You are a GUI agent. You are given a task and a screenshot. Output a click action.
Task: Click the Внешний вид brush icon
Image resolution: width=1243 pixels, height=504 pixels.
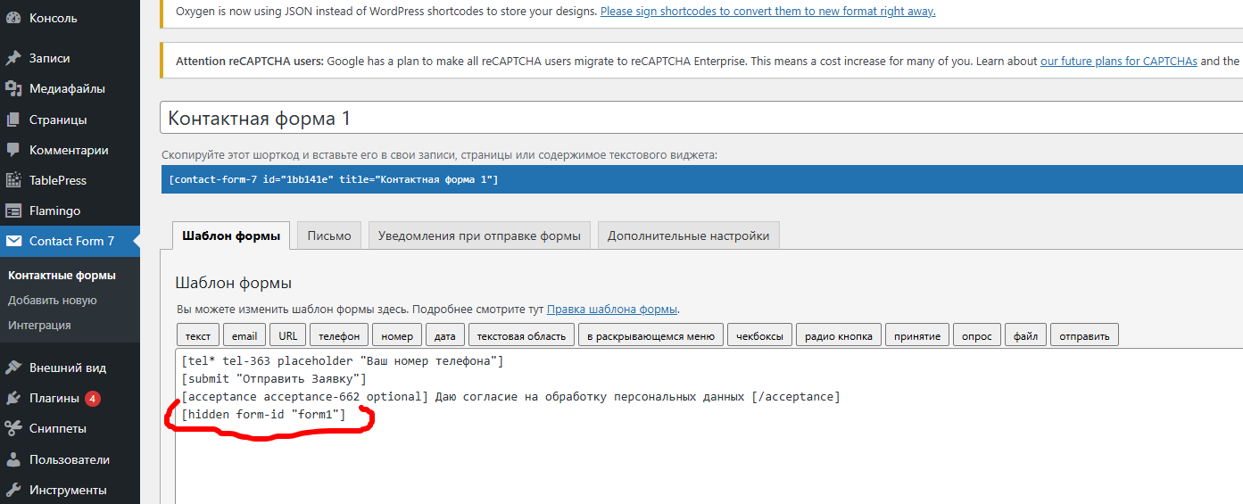point(13,368)
